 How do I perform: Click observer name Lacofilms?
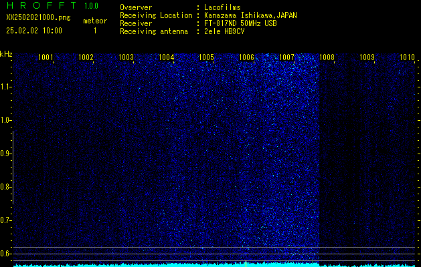(x=222, y=7)
